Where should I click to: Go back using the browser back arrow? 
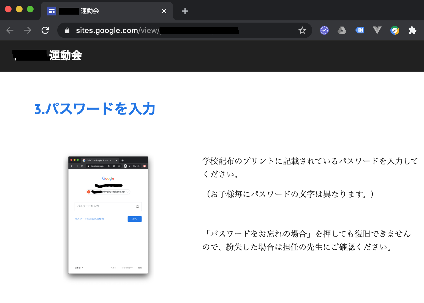[x=10, y=30]
